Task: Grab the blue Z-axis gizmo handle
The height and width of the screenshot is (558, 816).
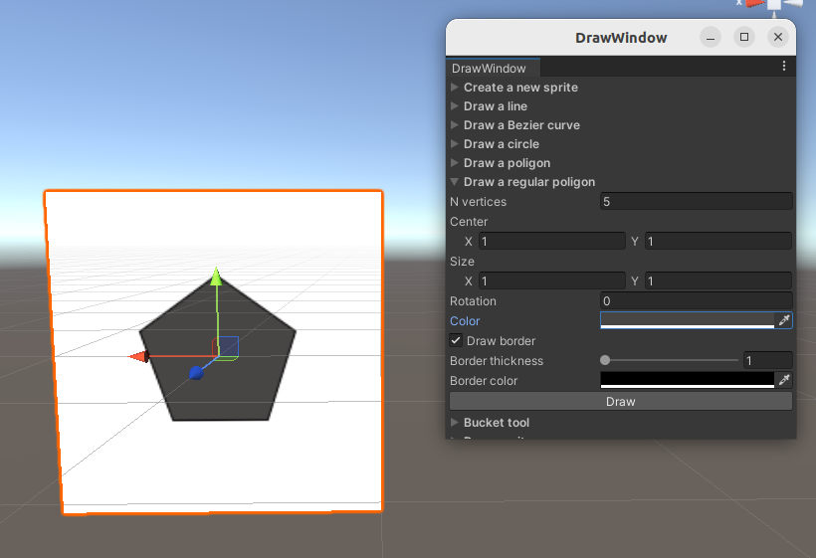Action: pos(196,373)
